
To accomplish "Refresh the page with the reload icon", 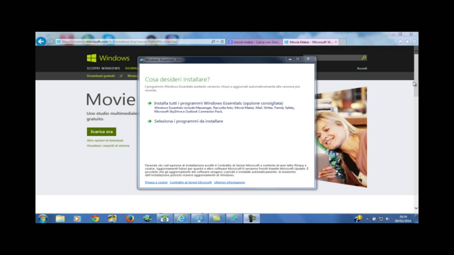I will [222, 41].
